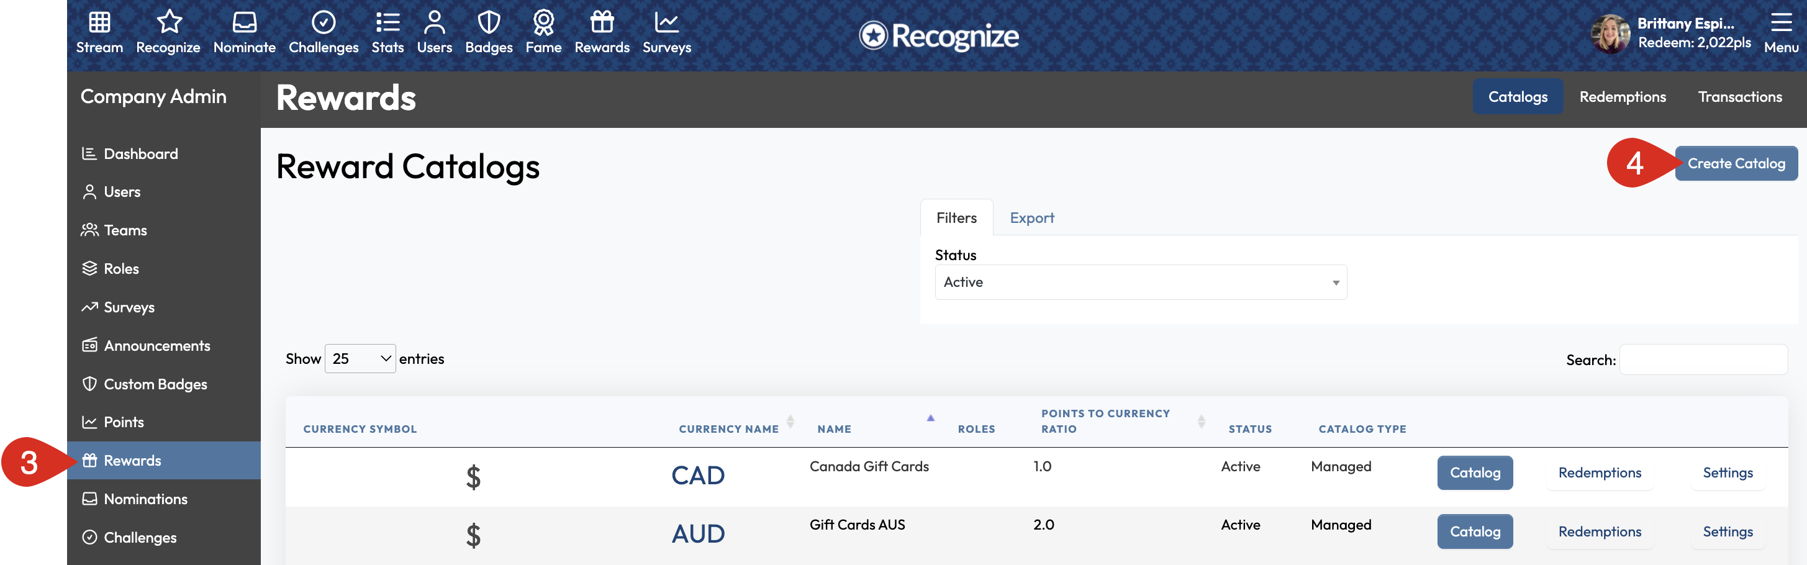The image size is (1807, 565).
Task: Click the Redeem: 2,022pts balance text
Action: (x=1694, y=43)
